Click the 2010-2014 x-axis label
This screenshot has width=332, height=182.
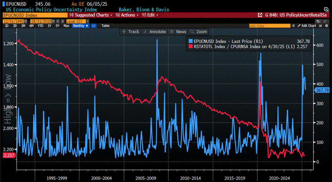(190, 178)
